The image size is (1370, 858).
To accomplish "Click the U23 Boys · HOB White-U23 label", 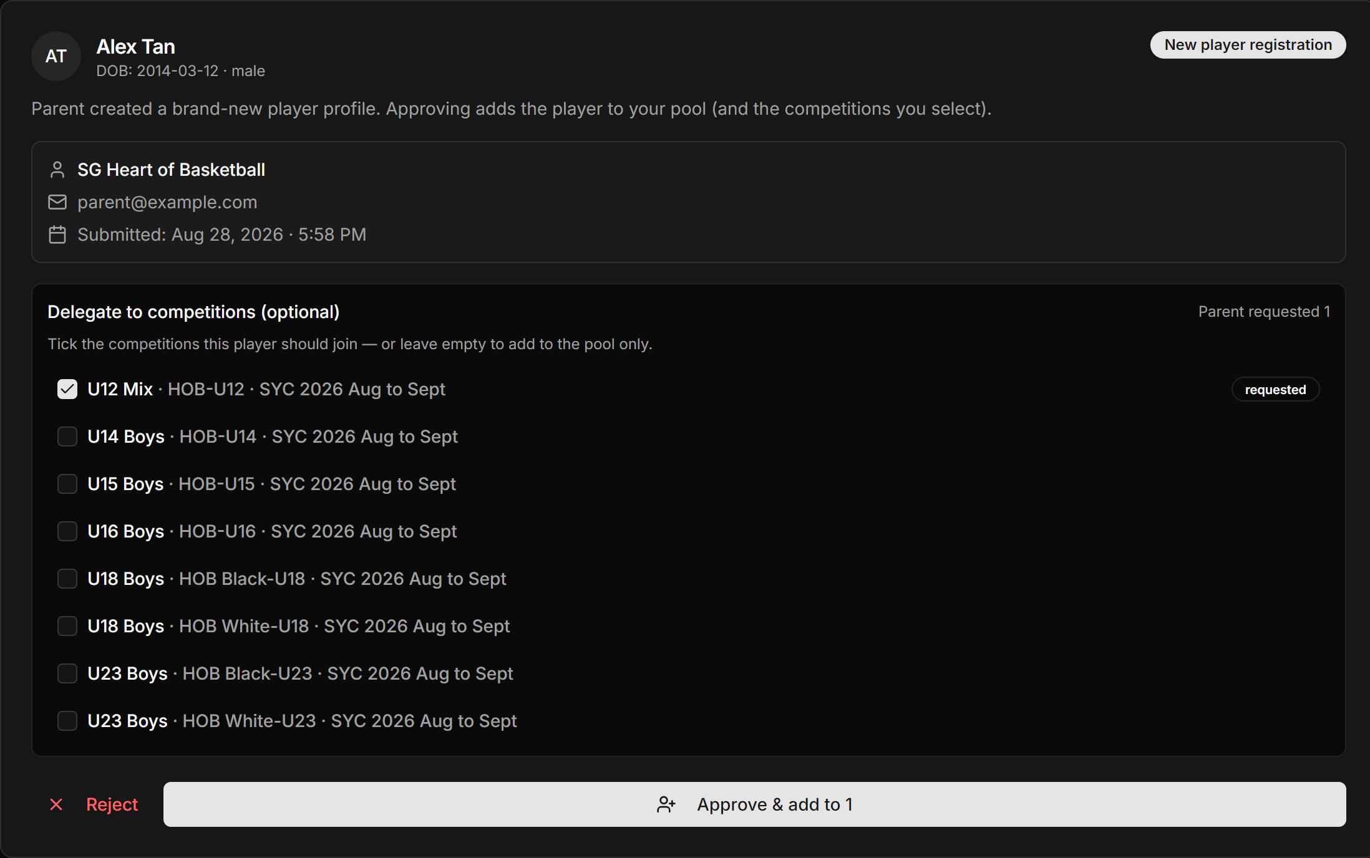I will coord(303,721).
